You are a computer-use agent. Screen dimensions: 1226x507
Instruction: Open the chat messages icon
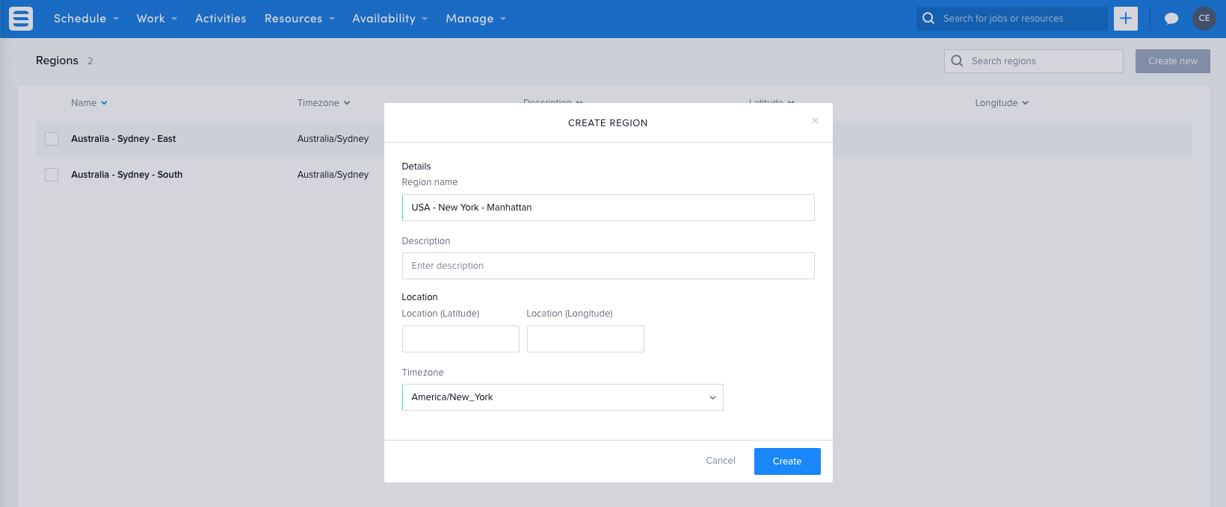click(x=1171, y=19)
